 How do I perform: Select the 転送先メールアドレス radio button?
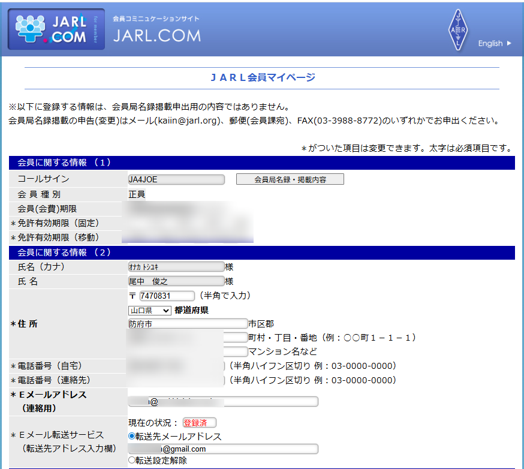pyautogui.click(x=132, y=436)
